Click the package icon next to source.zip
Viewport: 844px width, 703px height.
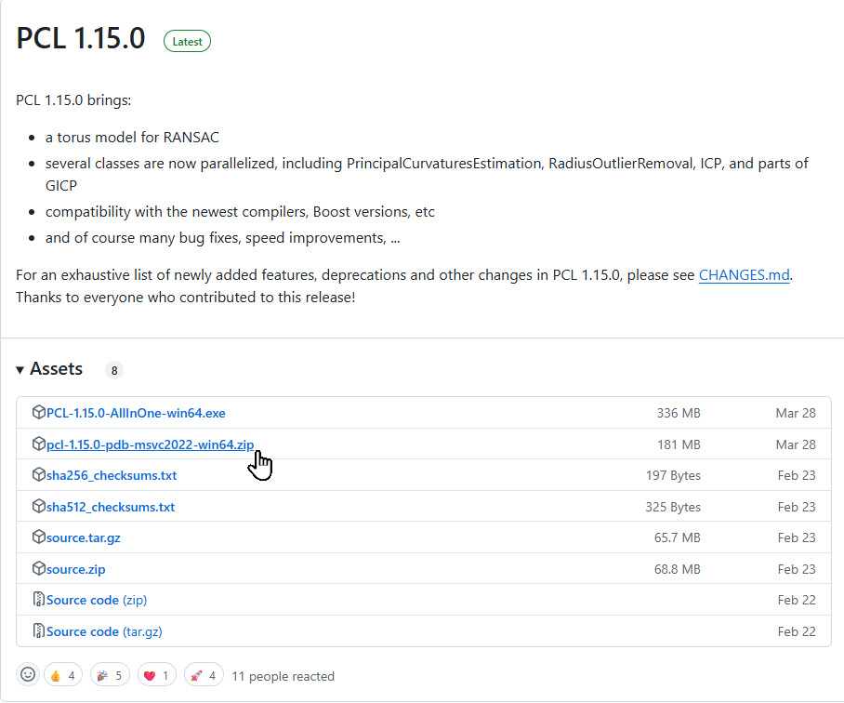[38, 569]
